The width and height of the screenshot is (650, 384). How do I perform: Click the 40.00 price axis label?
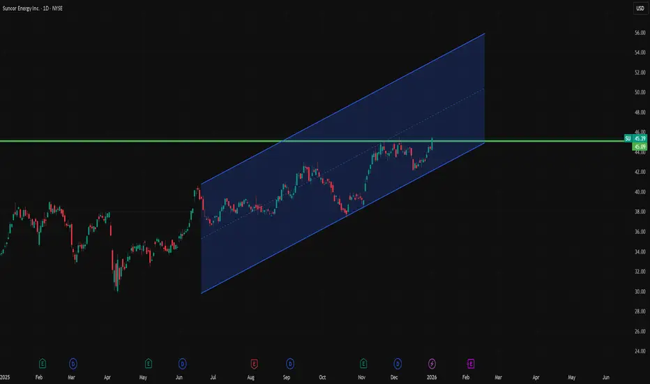(640, 192)
